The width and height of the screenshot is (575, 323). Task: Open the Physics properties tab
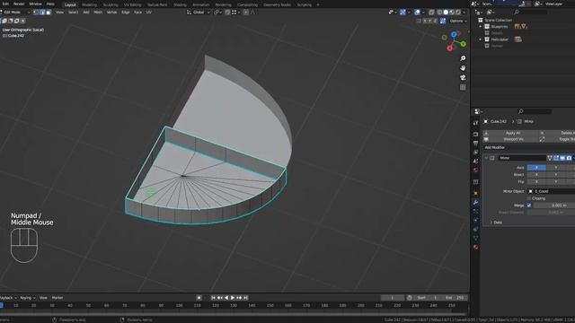[475, 221]
